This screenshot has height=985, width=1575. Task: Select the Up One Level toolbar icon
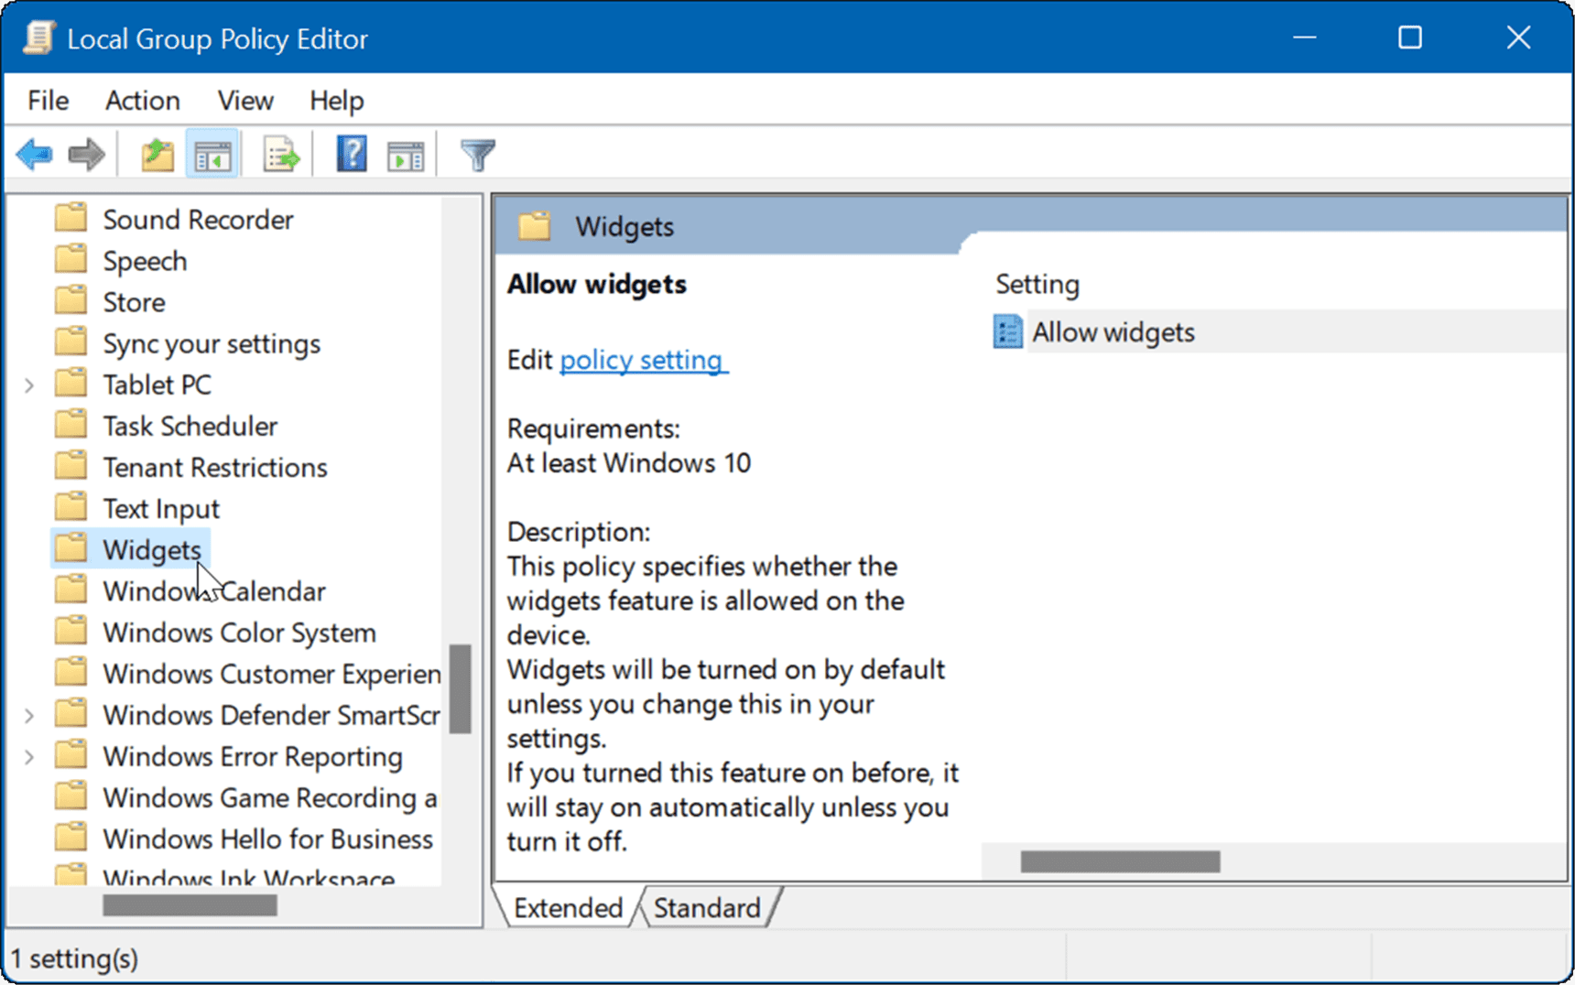tap(157, 154)
